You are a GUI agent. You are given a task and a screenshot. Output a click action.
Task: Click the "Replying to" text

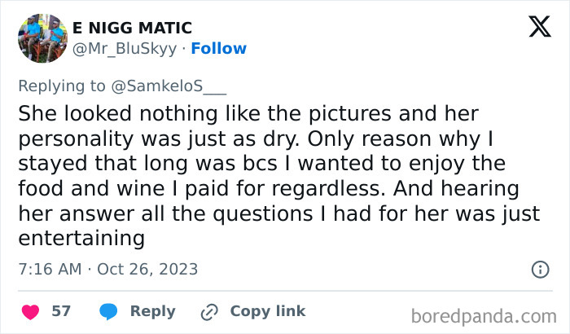pos(59,86)
